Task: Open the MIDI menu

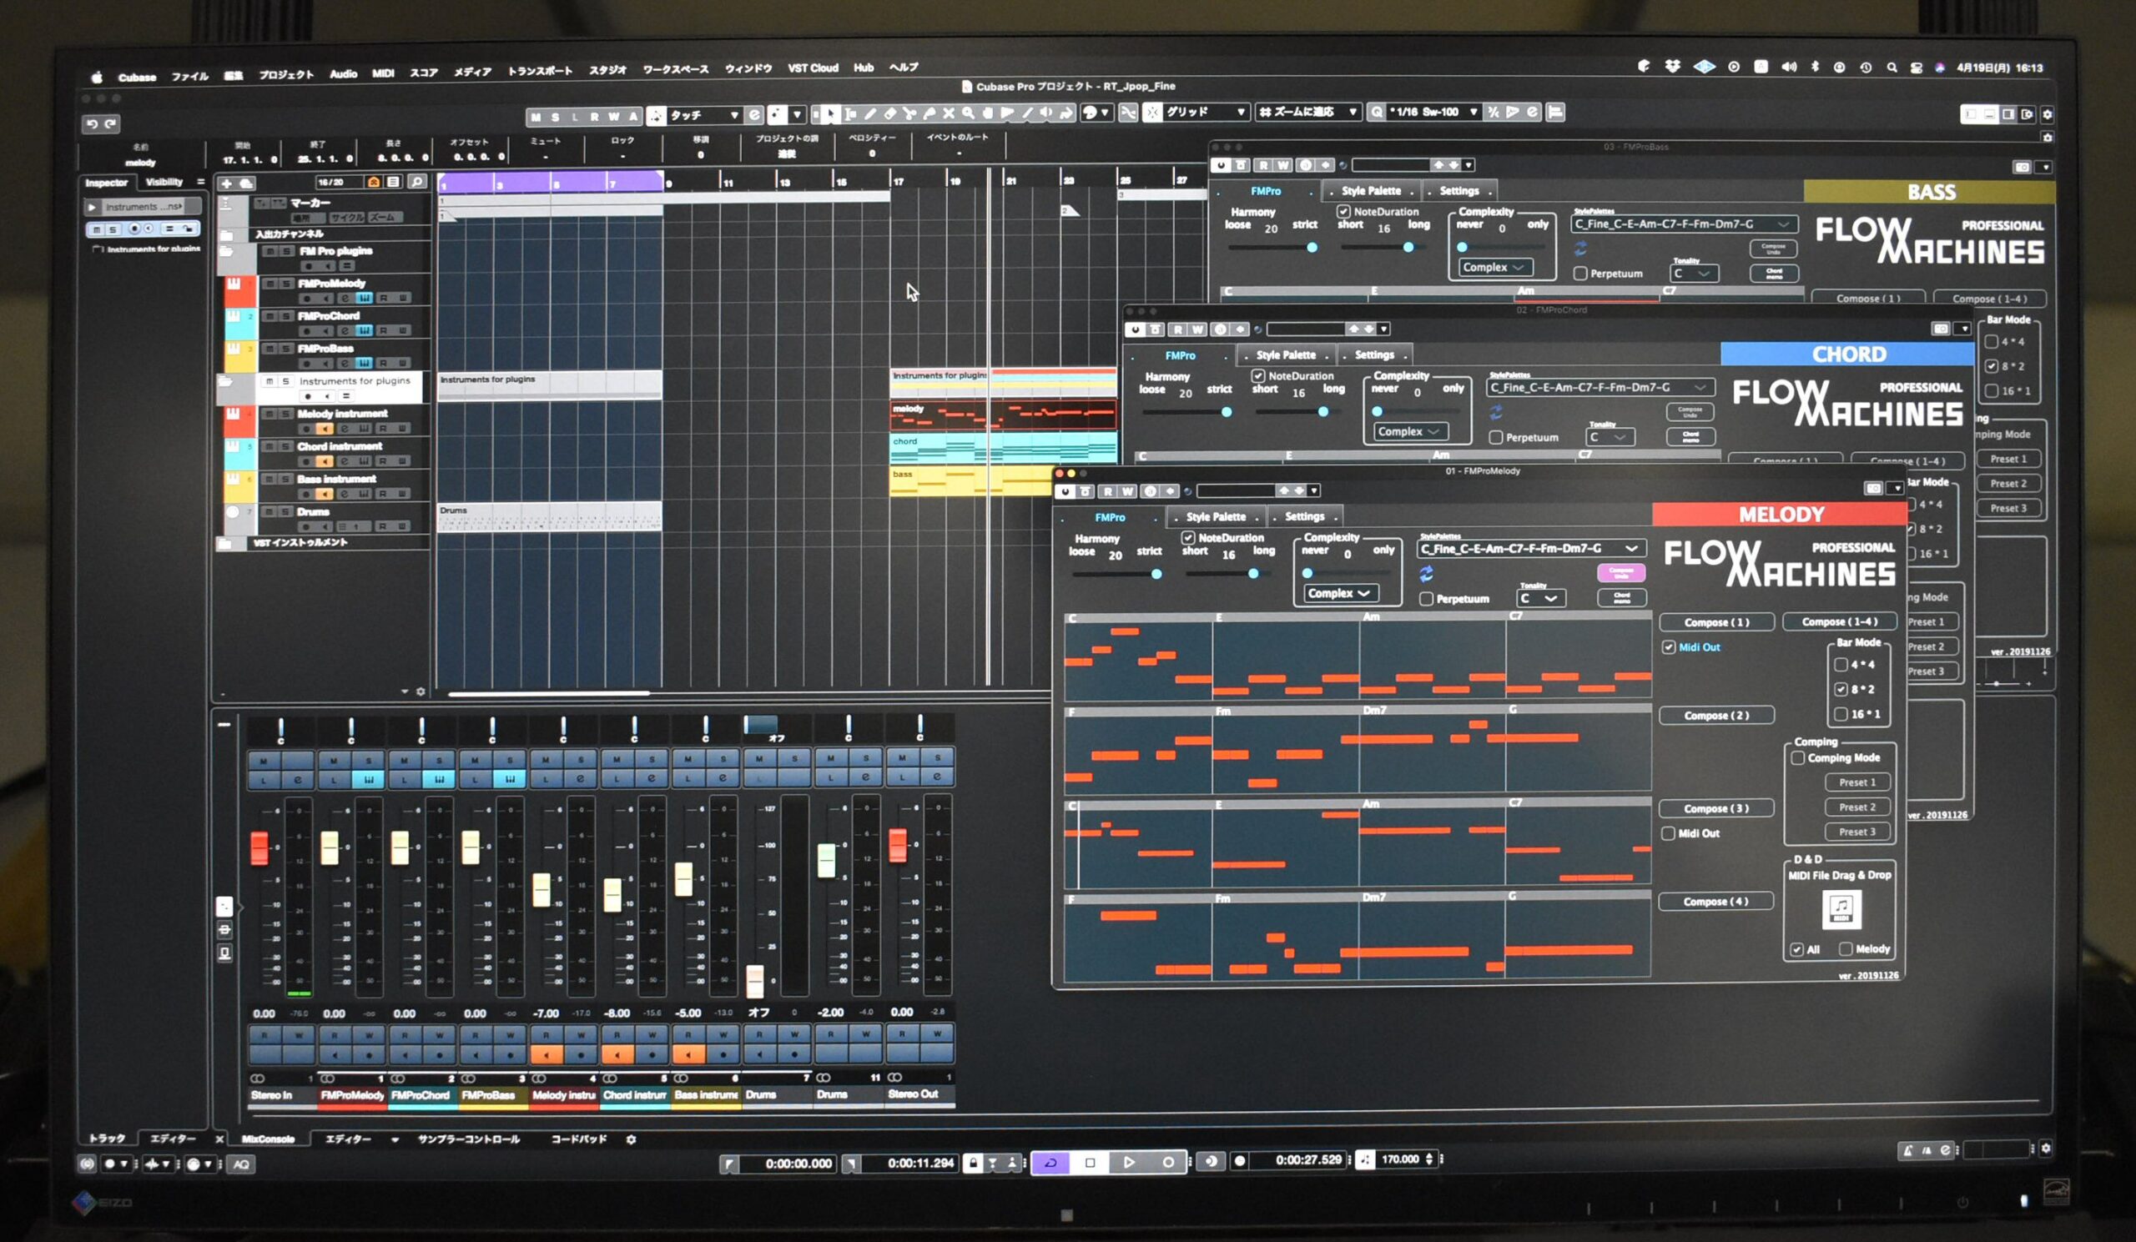Action: [x=383, y=73]
